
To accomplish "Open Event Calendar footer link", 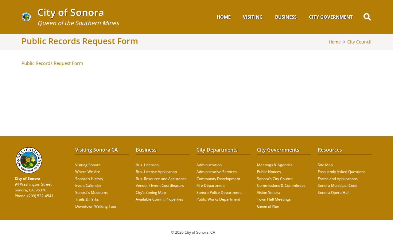I will [x=88, y=186].
